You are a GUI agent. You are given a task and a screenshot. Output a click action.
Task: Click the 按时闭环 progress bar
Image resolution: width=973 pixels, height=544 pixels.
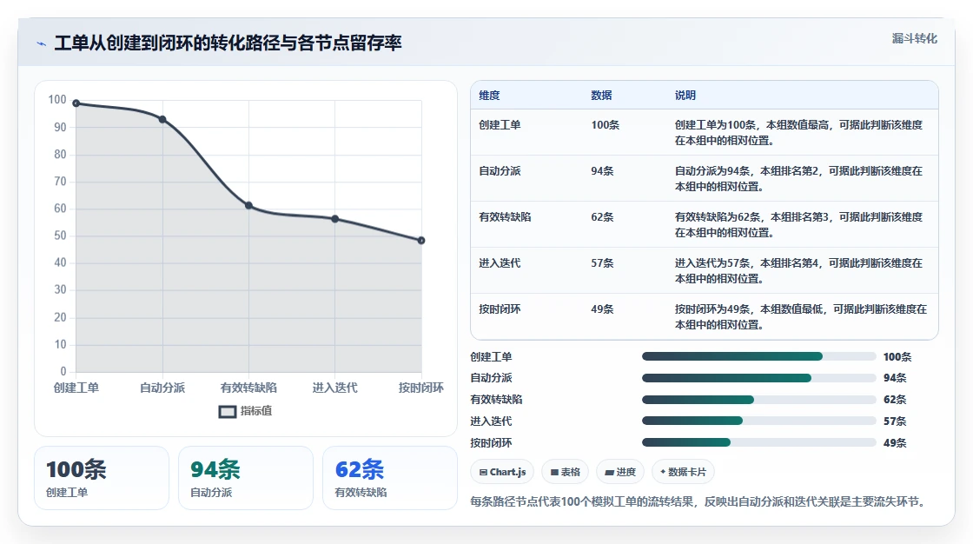pyautogui.click(x=759, y=443)
